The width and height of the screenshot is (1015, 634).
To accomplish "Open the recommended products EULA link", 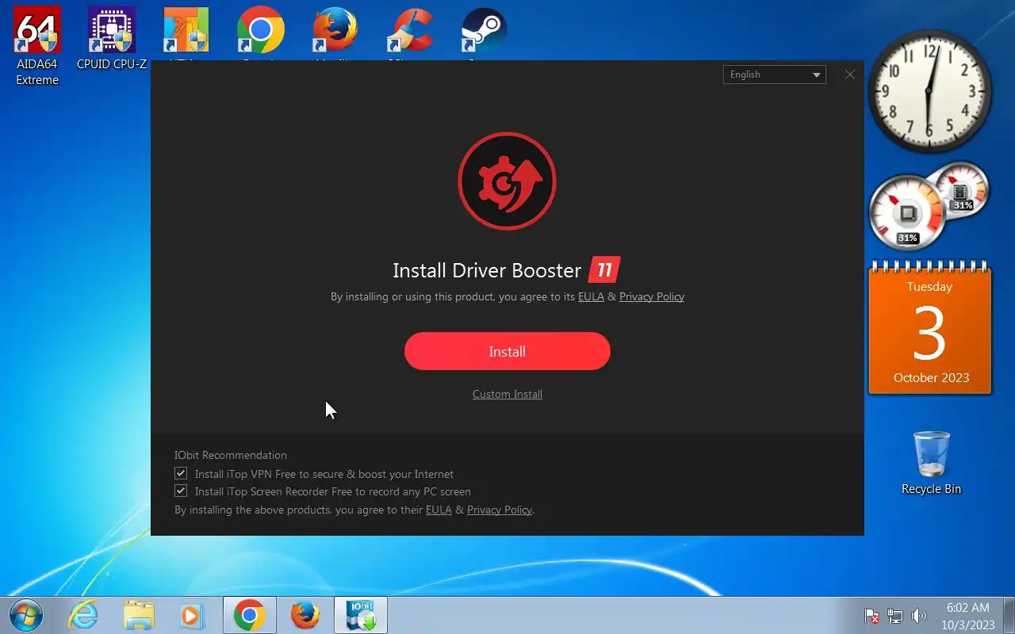I will pos(439,510).
